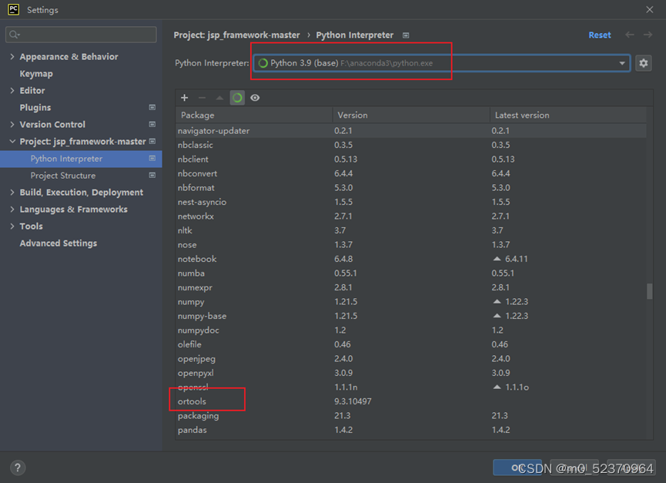Select the numba package row
Screen dimensions: 666x483
pos(411,273)
